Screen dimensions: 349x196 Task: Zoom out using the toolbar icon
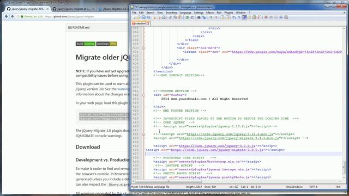[216, 17]
